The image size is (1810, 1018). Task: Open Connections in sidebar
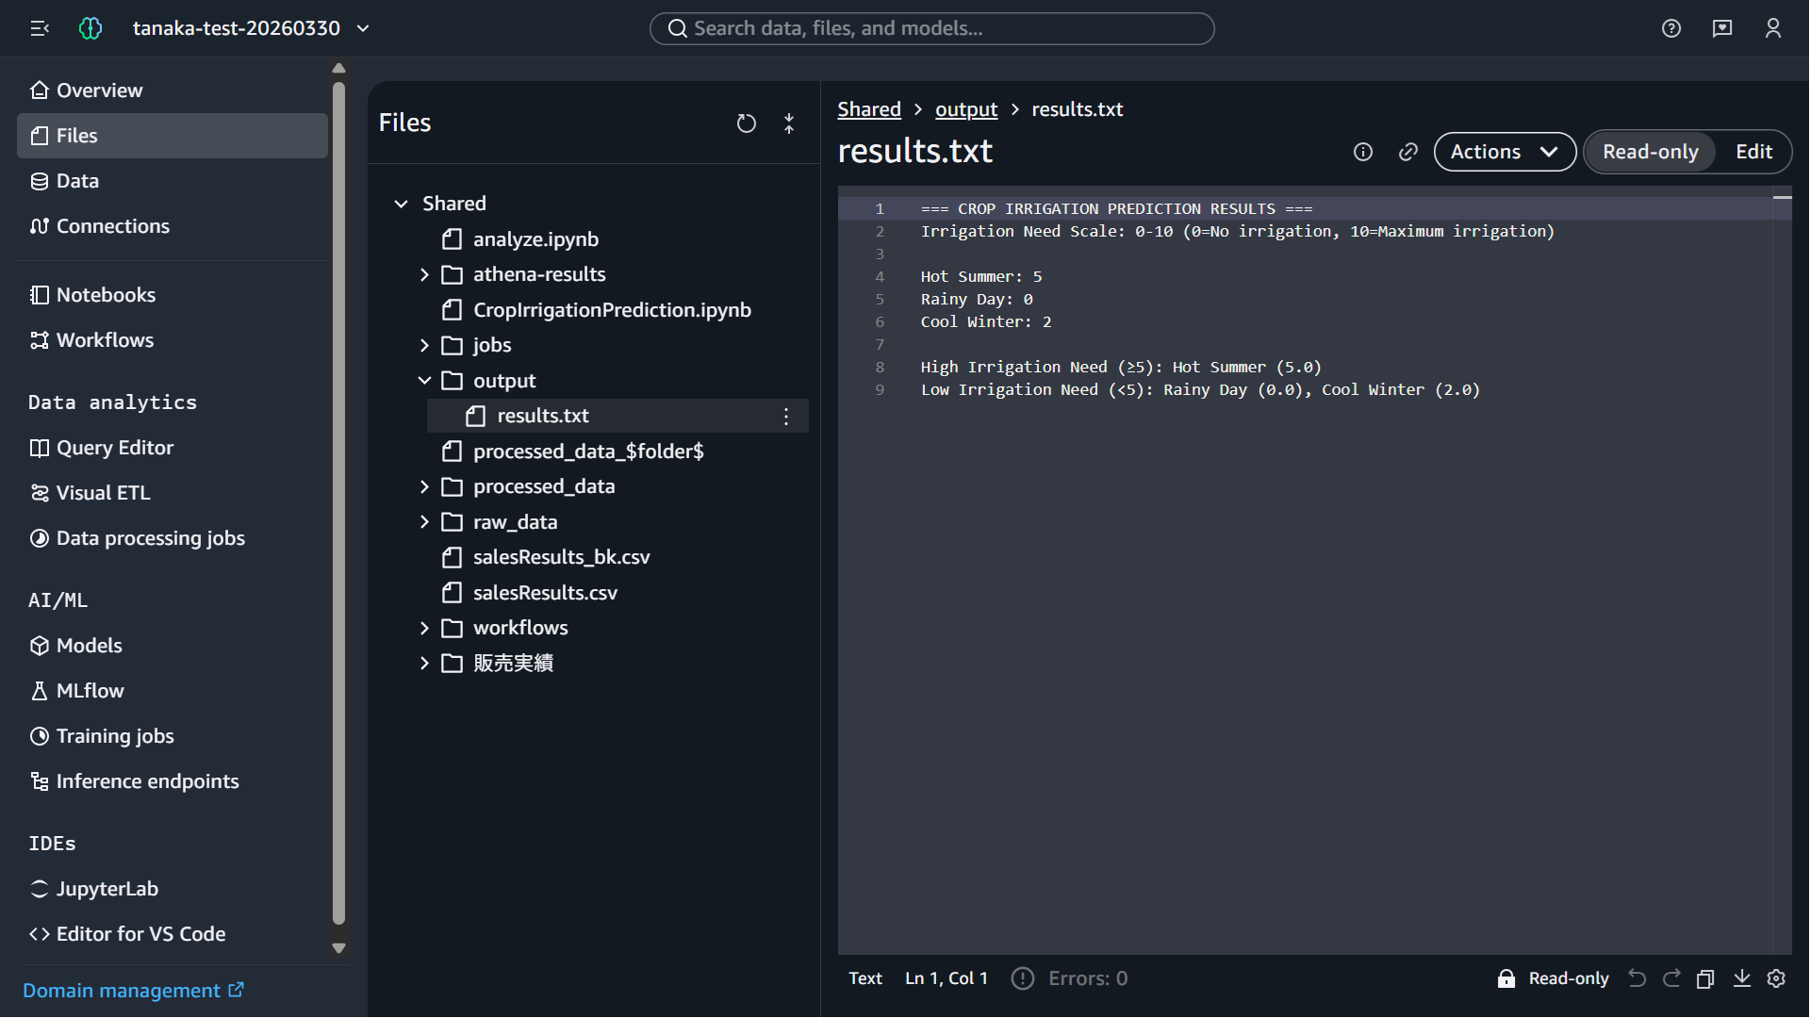(173, 226)
